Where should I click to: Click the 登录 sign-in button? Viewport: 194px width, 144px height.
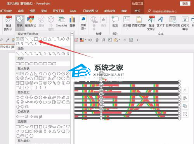pos(185,4)
